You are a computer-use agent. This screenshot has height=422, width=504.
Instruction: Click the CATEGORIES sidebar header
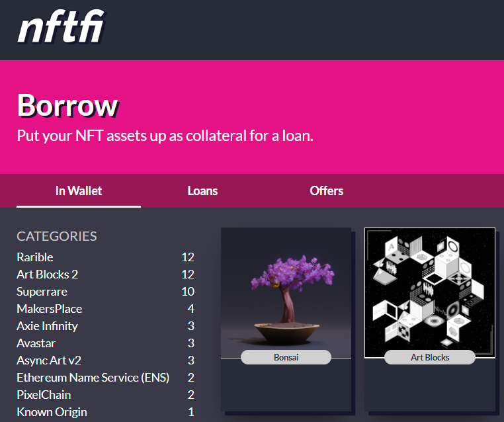point(57,236)
